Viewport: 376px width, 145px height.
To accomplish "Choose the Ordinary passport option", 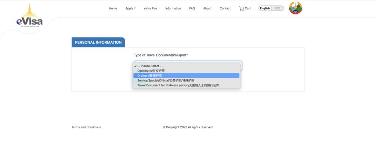I will pyautogui.click(x=186, y=76).
